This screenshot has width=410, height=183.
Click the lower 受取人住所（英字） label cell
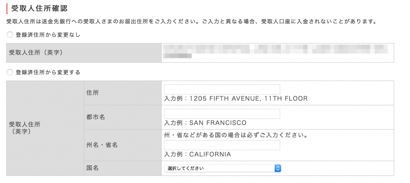pos(45,128)
